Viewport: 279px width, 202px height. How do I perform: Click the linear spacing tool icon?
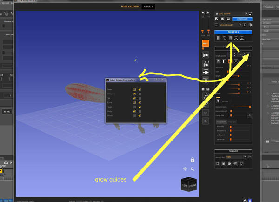pyautogui.click(x=206, y=72)
